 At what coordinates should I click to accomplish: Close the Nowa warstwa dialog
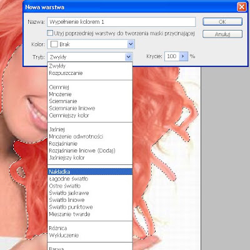242,7
